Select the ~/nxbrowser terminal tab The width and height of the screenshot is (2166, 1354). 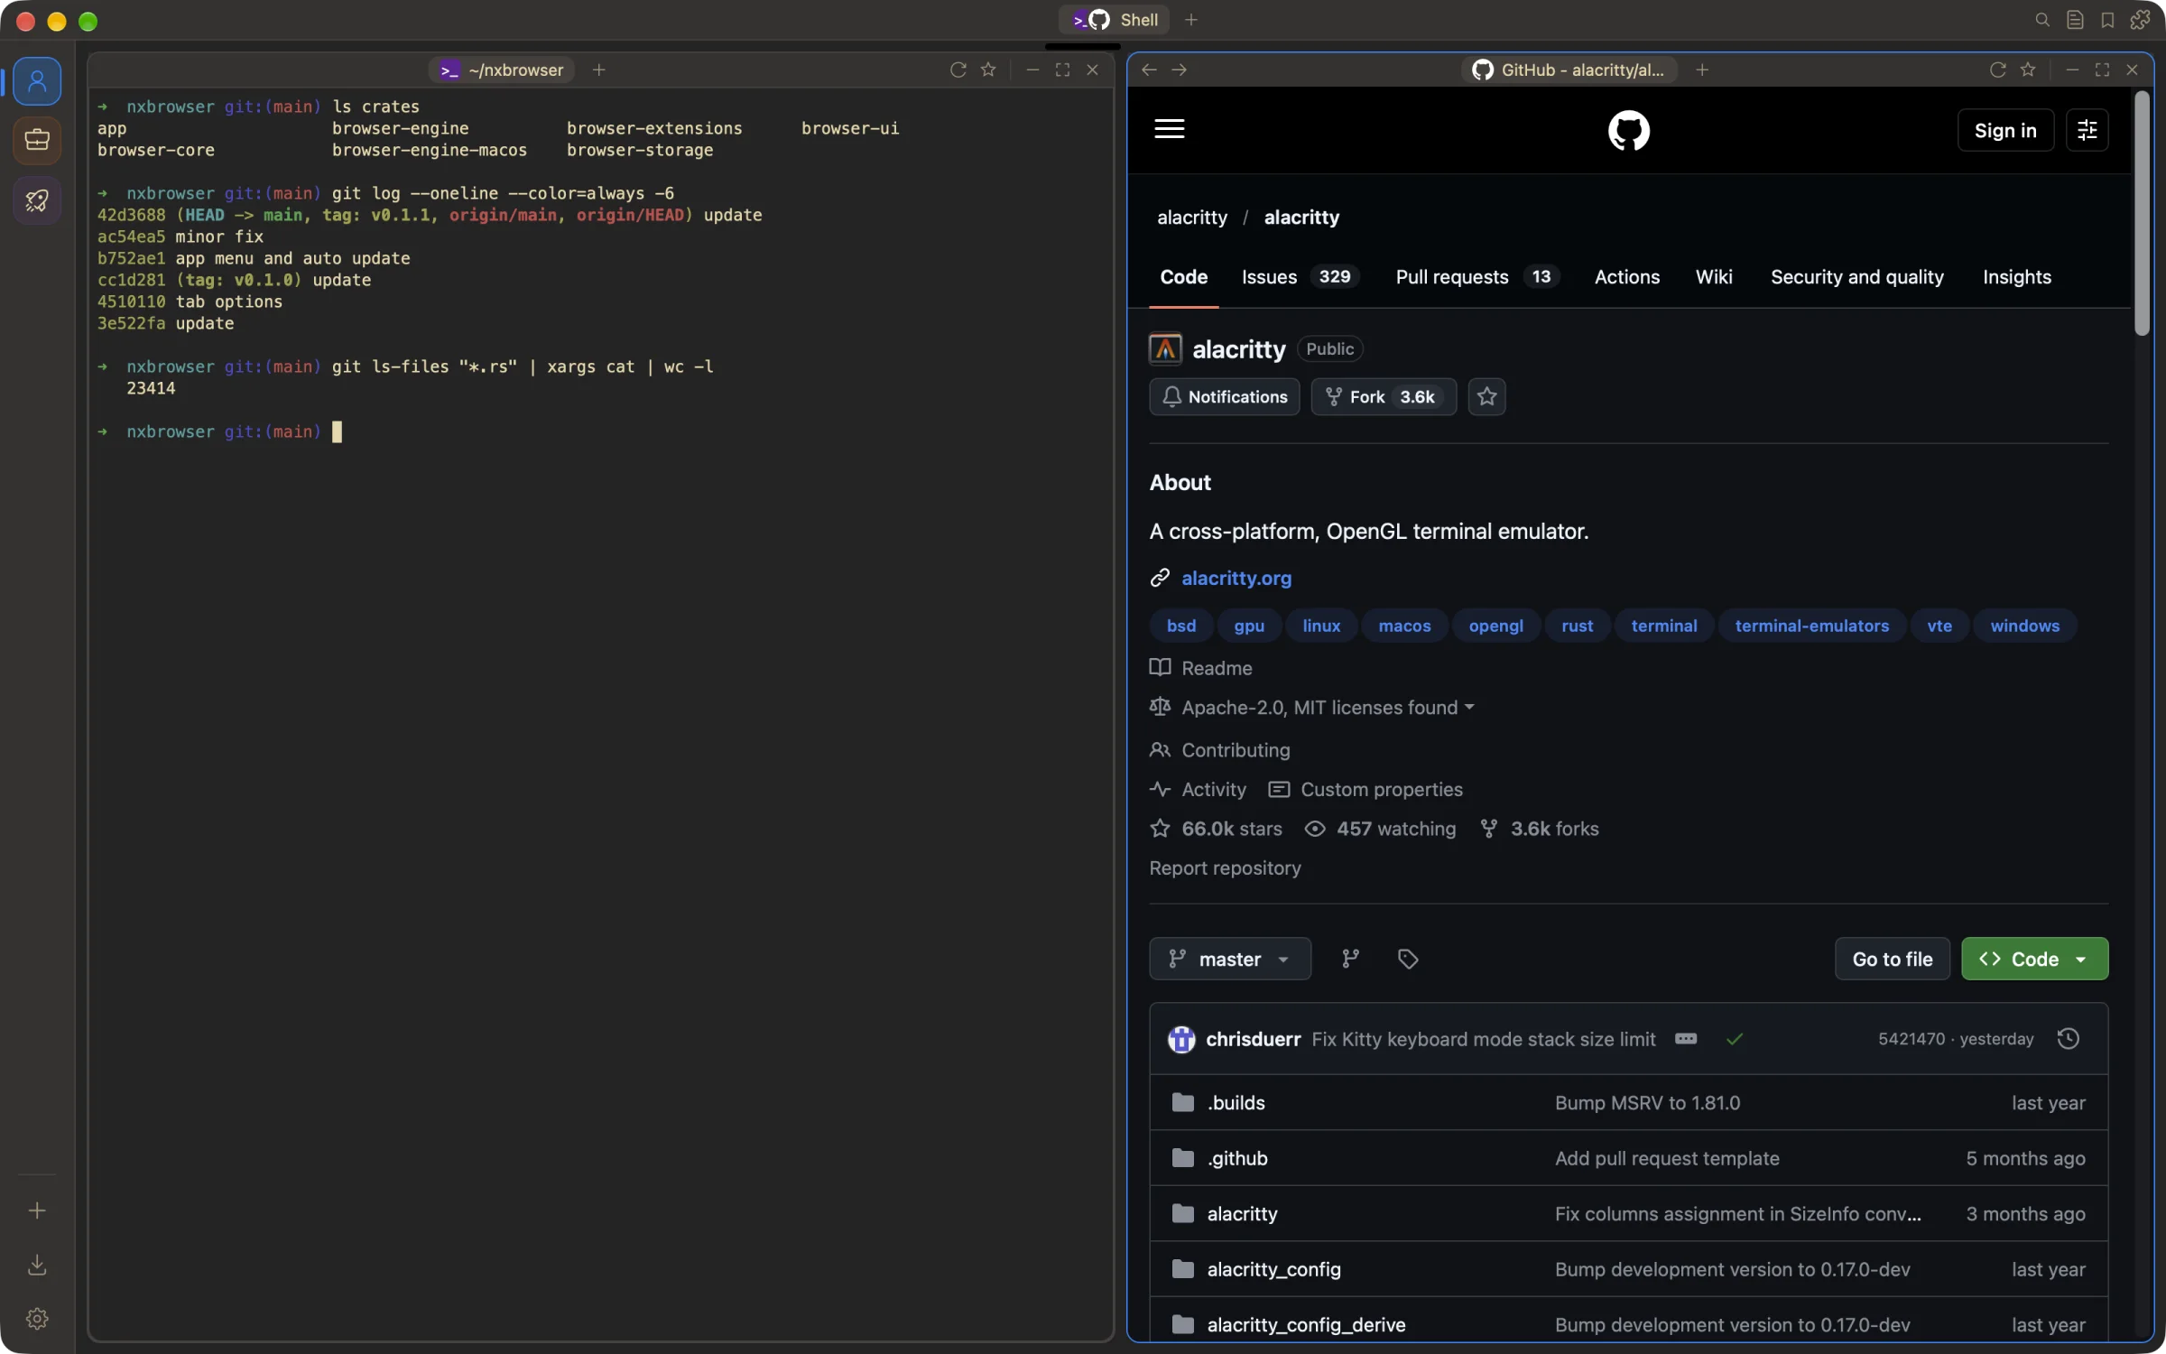502,70
